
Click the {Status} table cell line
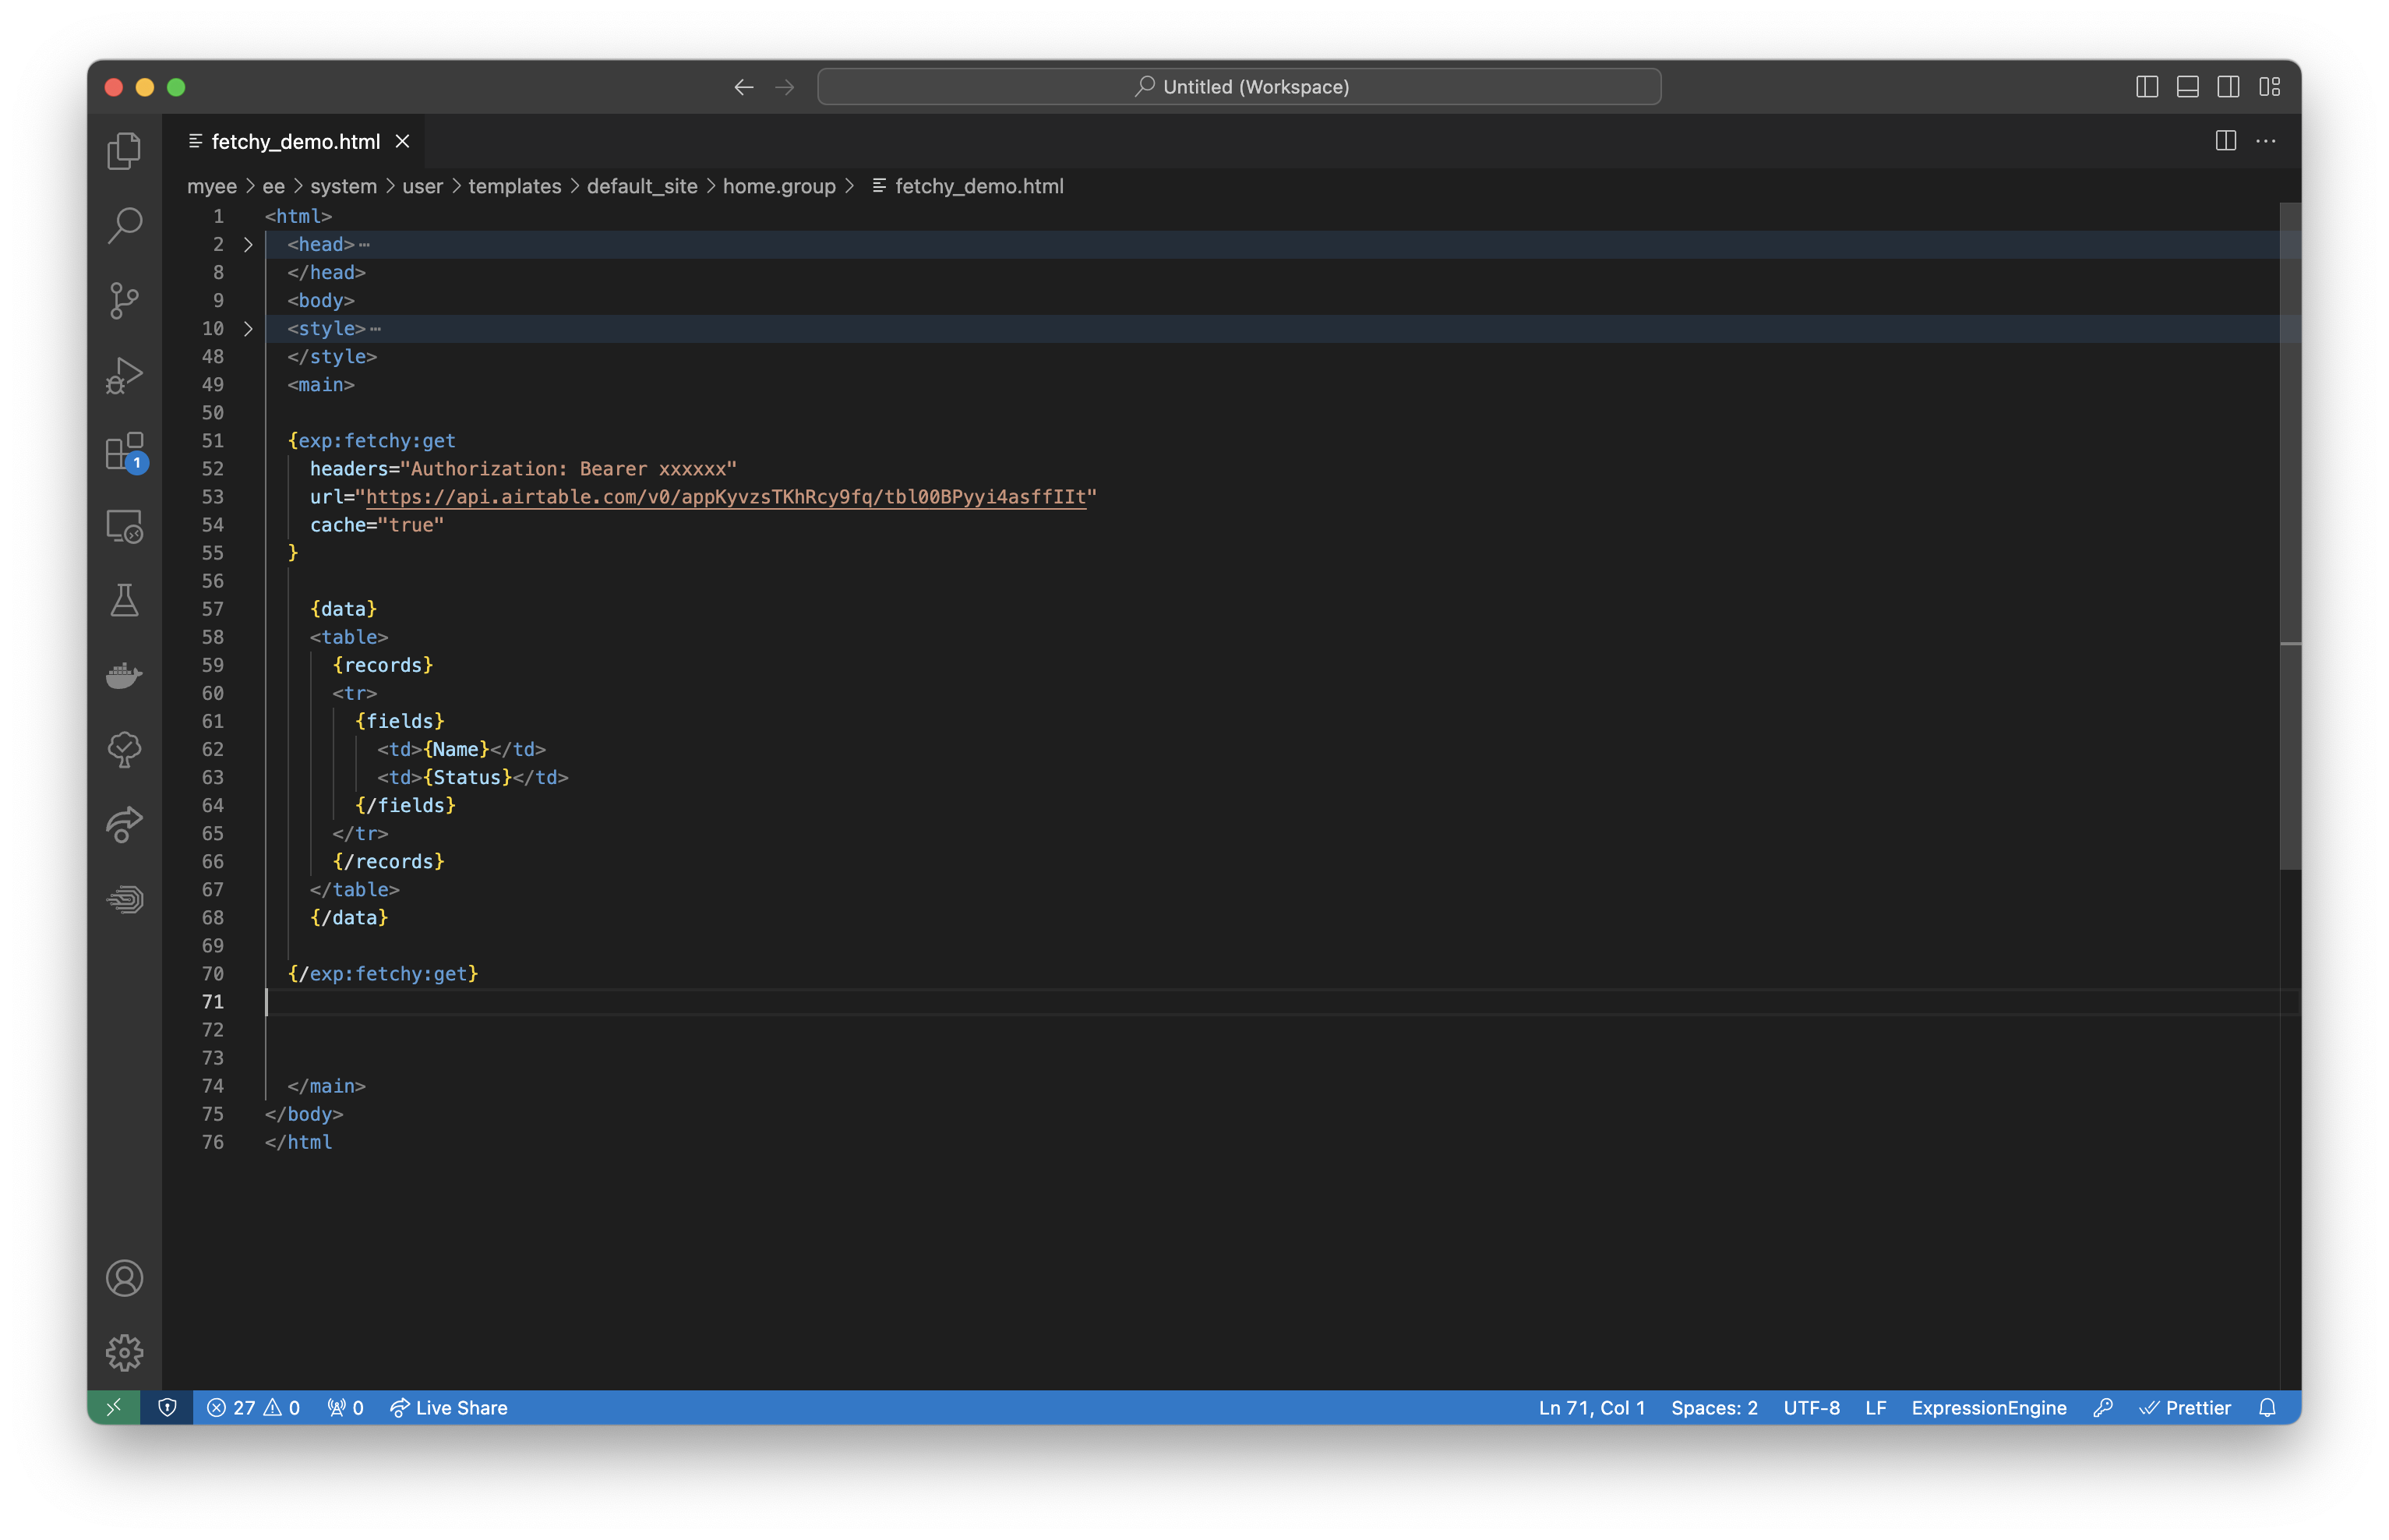click(473, 777)
